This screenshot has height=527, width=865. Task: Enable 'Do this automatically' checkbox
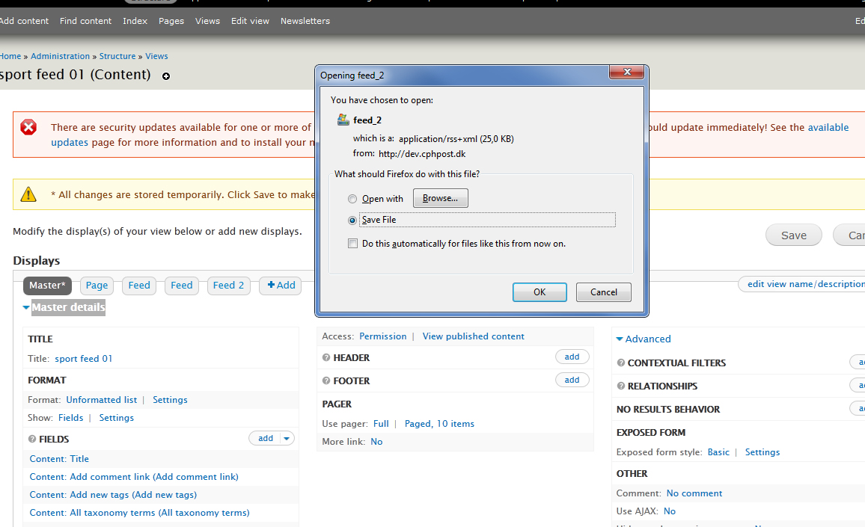(352, 244)
